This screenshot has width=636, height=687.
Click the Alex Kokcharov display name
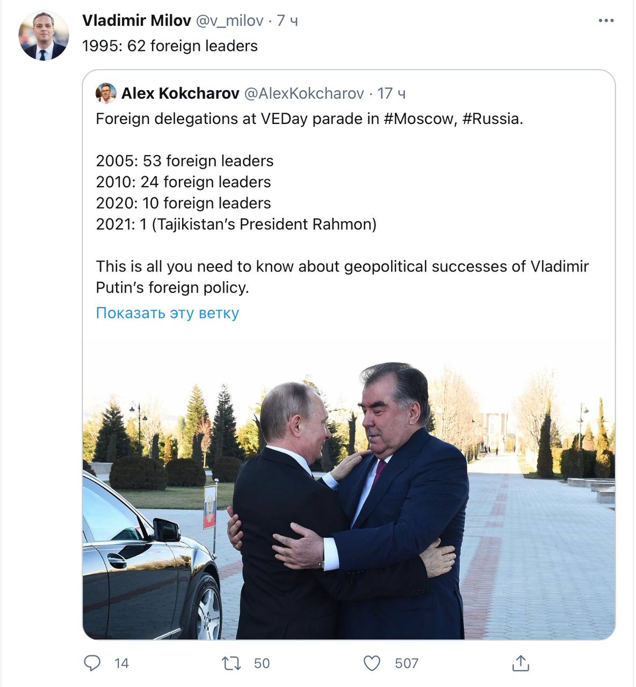point(180,93)
